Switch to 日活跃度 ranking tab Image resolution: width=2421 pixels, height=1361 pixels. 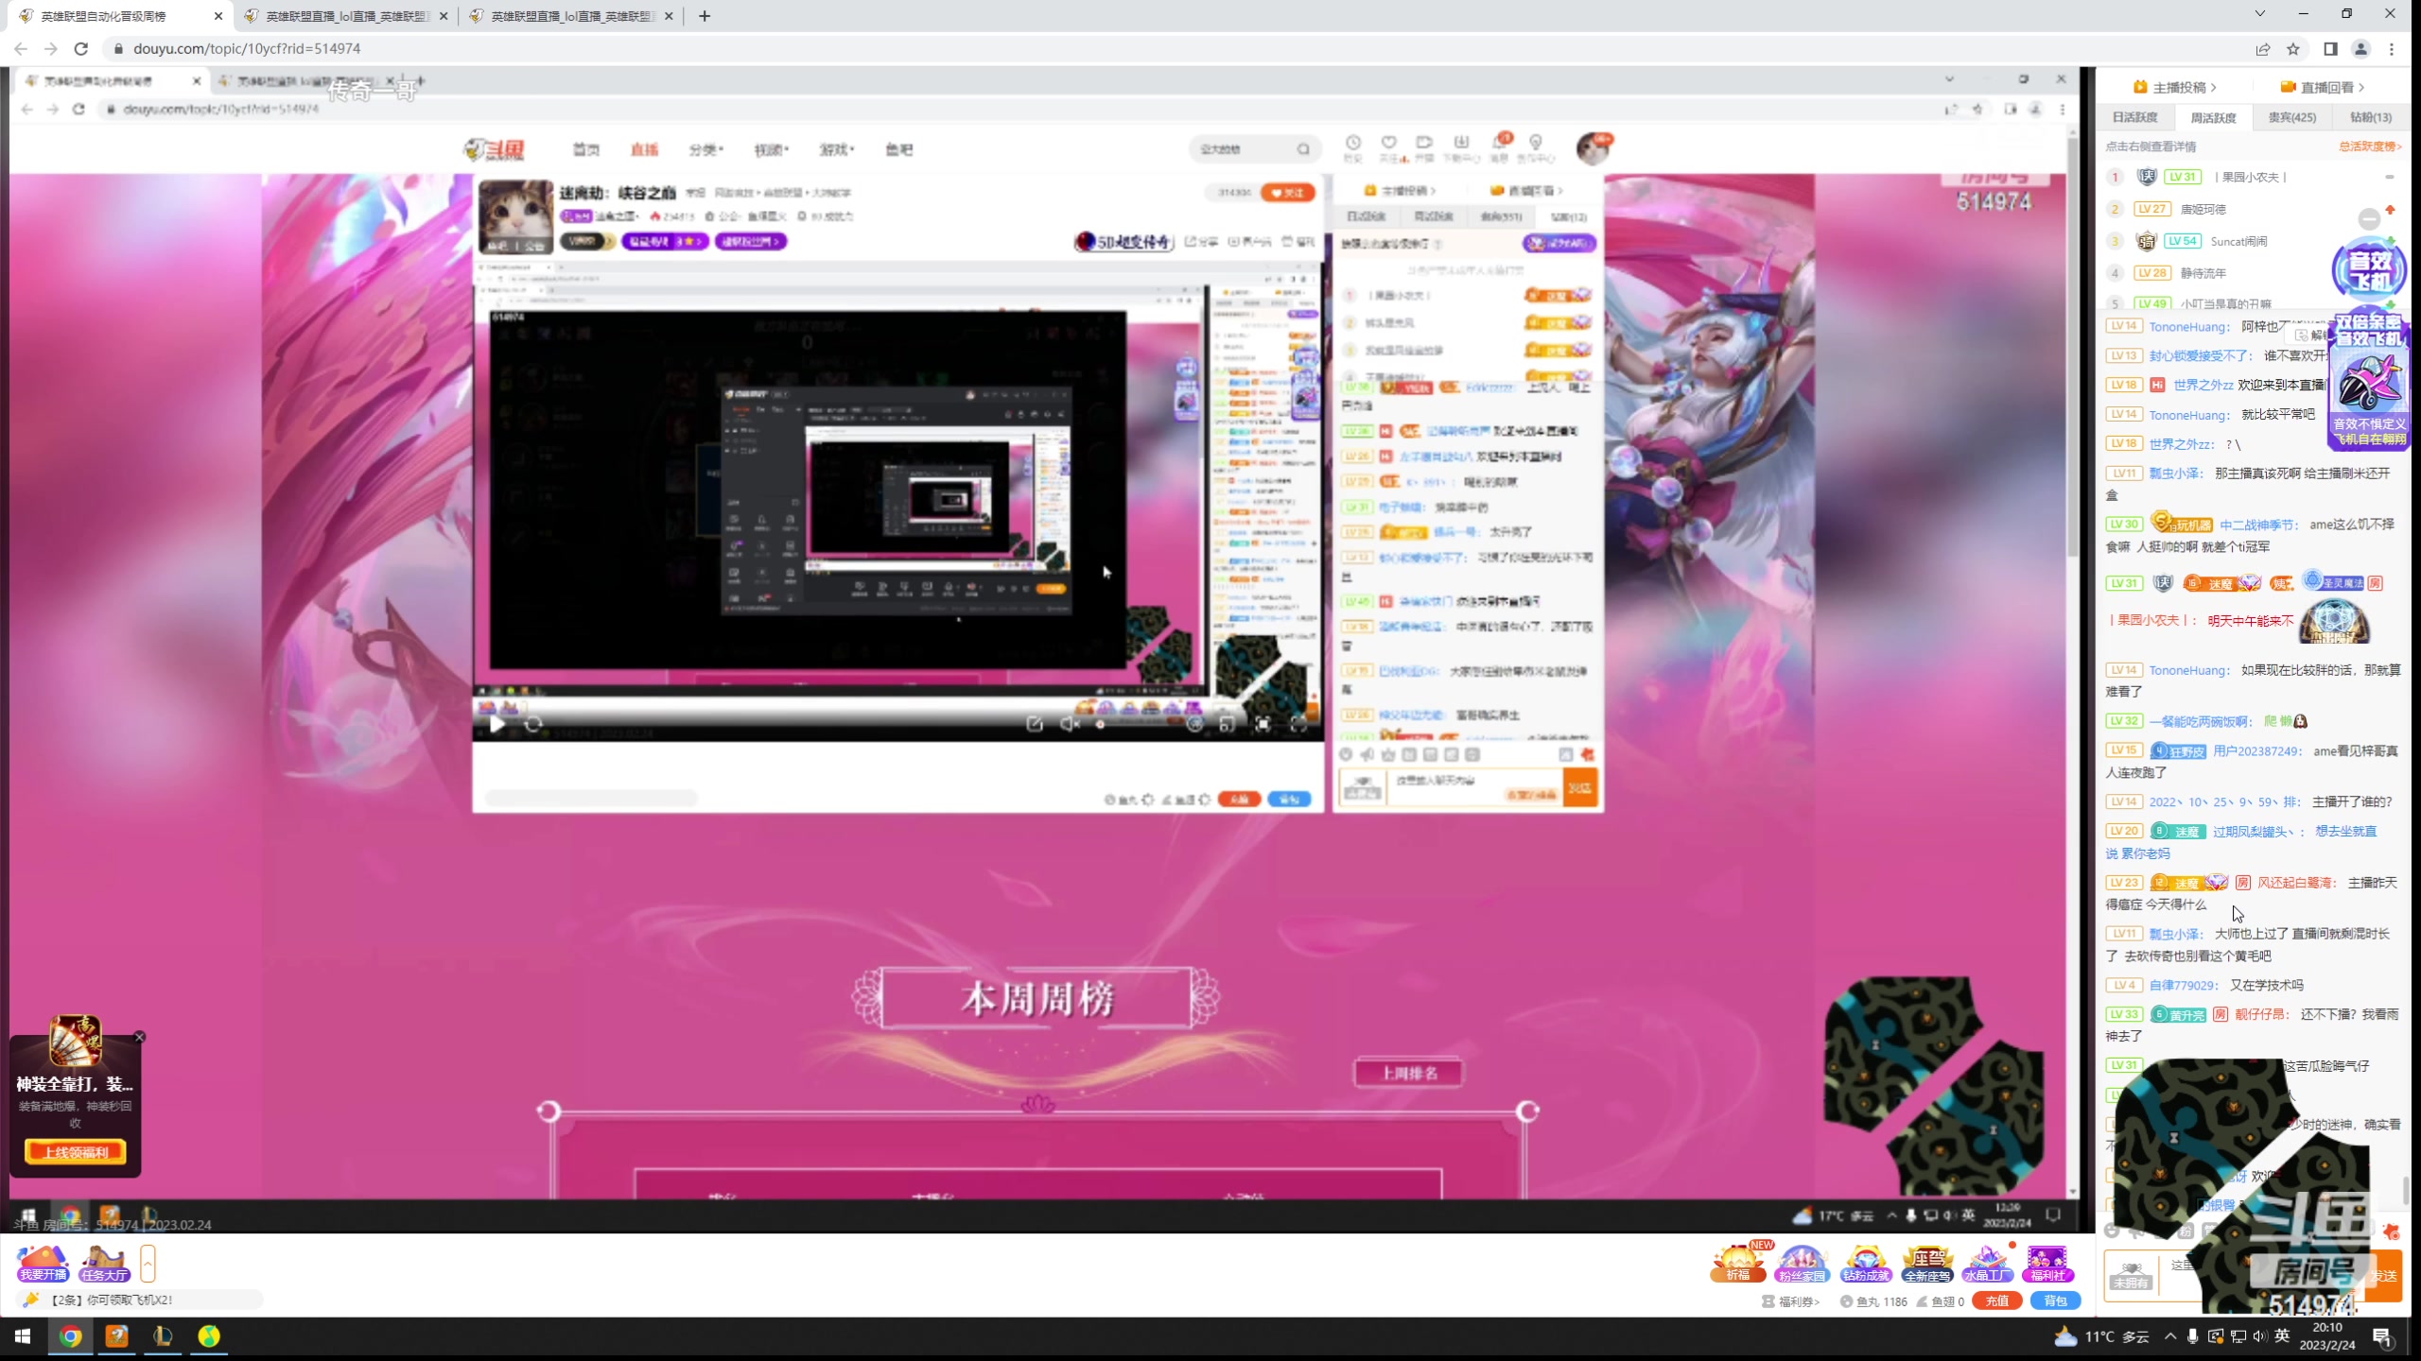[x=2135, y=117]
